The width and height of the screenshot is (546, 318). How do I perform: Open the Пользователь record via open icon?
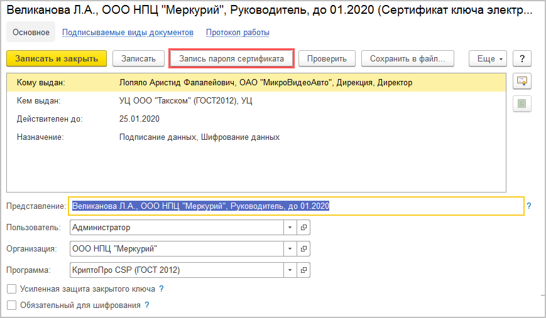pyautogui.click(x=303, y=228)
